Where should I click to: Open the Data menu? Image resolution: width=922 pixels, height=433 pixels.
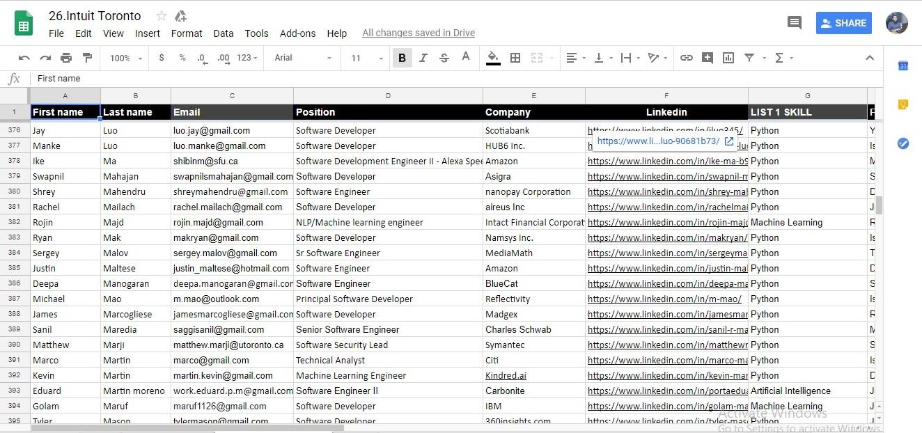coord(223,33)
